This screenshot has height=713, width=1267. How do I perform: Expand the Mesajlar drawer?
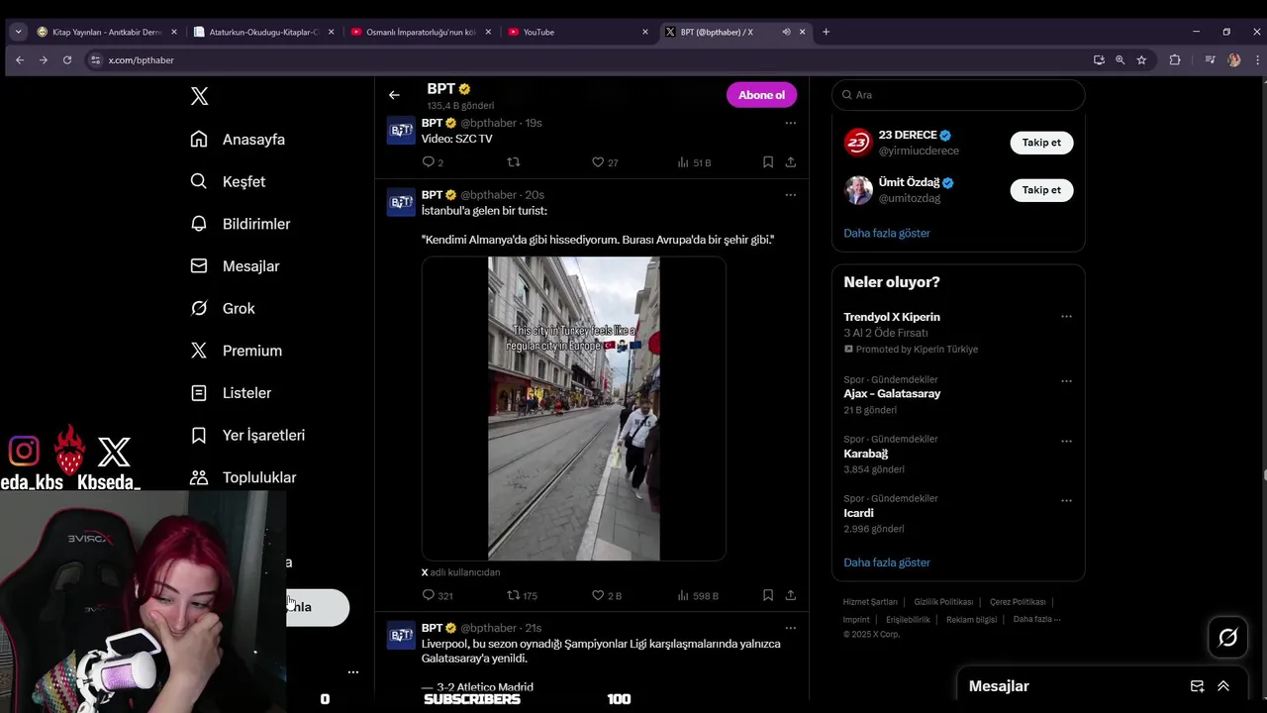1223,686
